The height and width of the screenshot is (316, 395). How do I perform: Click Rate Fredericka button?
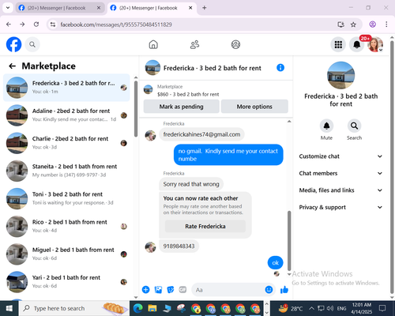[205, 227]
